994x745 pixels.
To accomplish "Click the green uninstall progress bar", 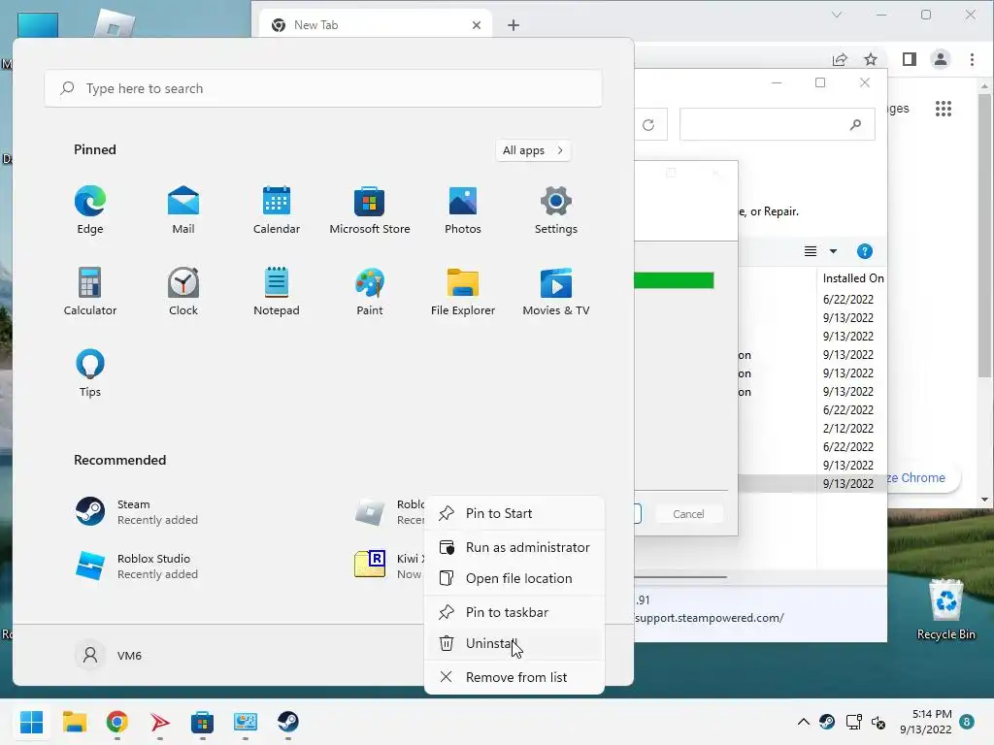I will point(674,280).
